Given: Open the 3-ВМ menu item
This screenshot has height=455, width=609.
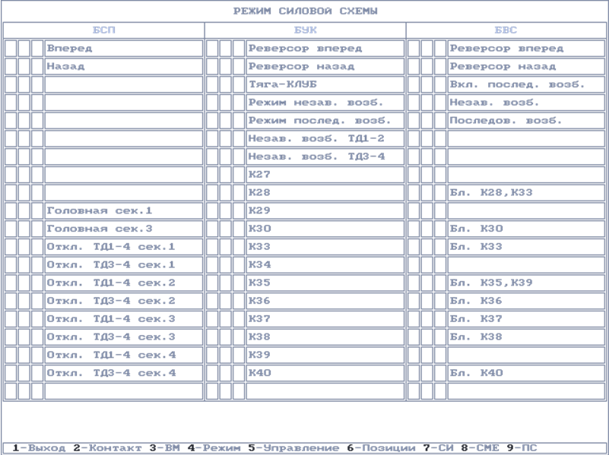Looking at the screenshot, I should (165, 448).
